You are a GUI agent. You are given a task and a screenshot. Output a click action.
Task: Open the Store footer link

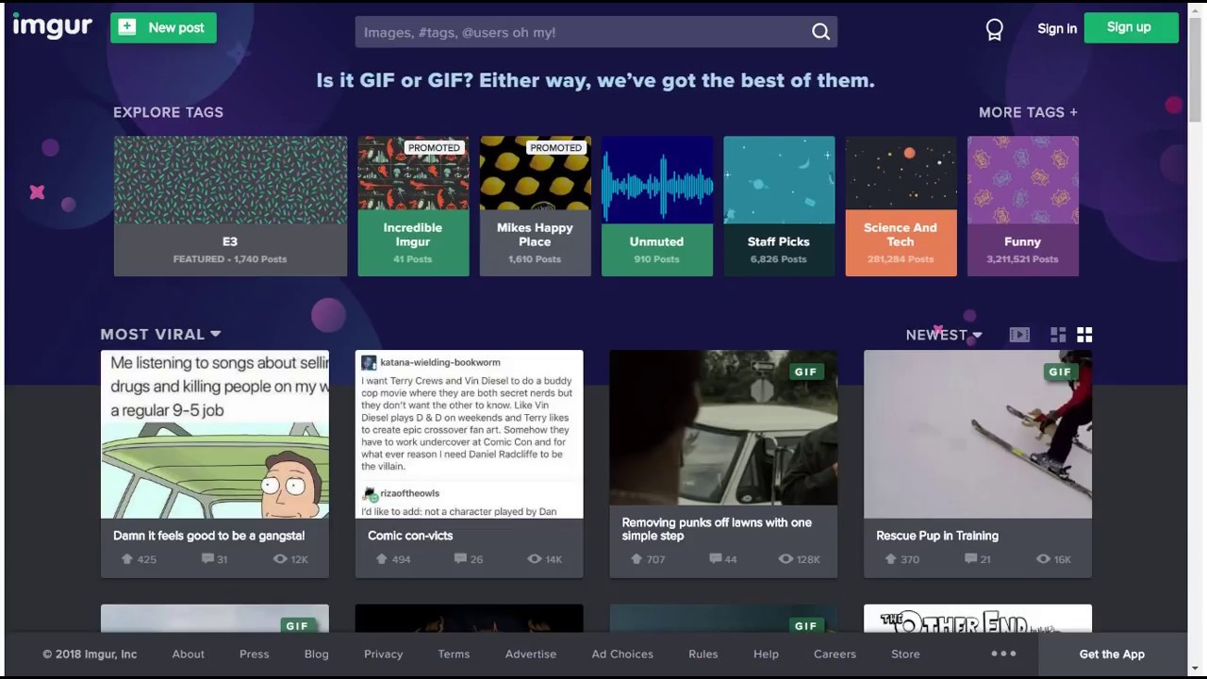click(x=905, y=654)
